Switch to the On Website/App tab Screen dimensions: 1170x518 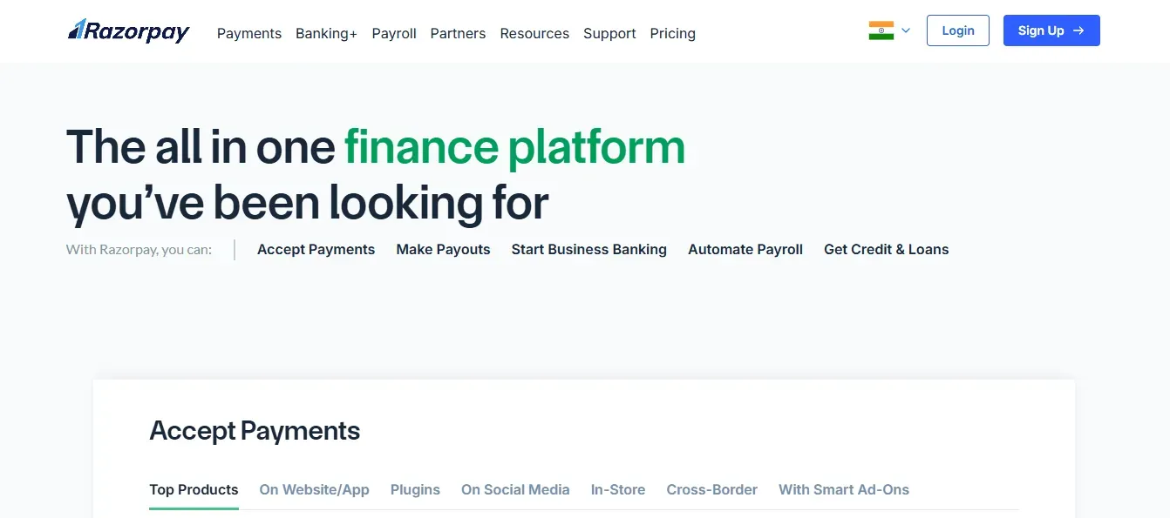point(314,489)
